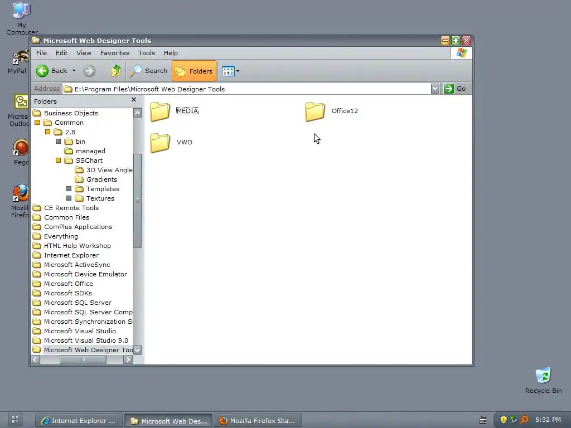Open the Favorites menu
The height and width of the screenshot is (428, 571).
[115, 53]
